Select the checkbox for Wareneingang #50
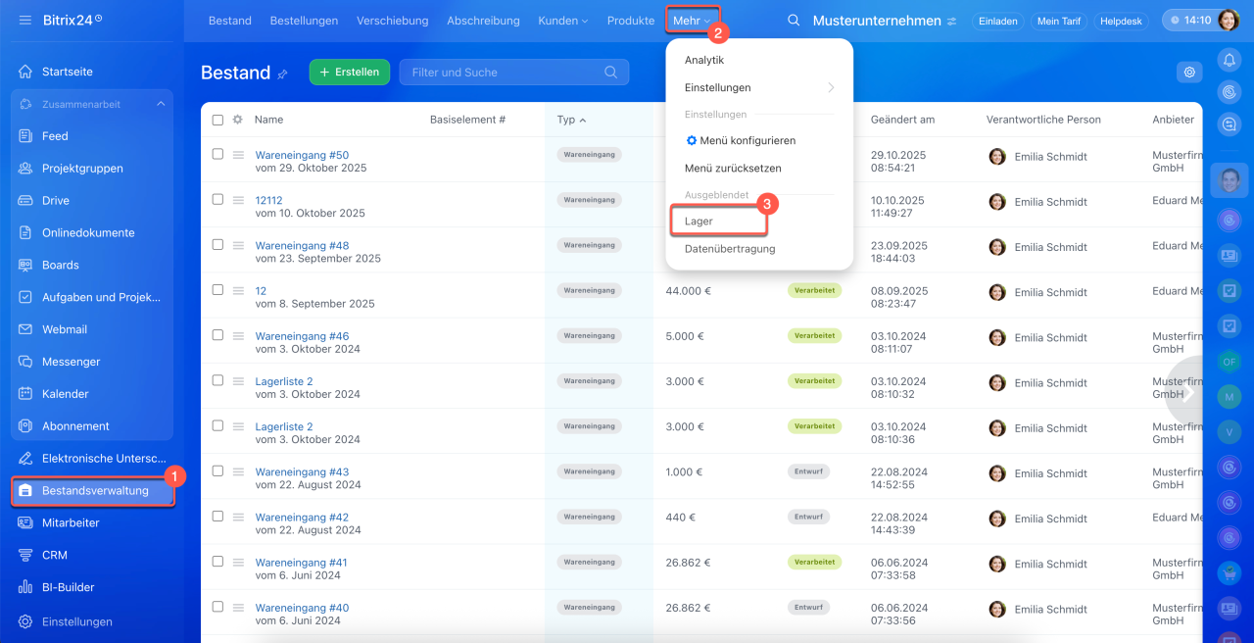The width and height of the screenshot is (1254, 643). [217, 154]
